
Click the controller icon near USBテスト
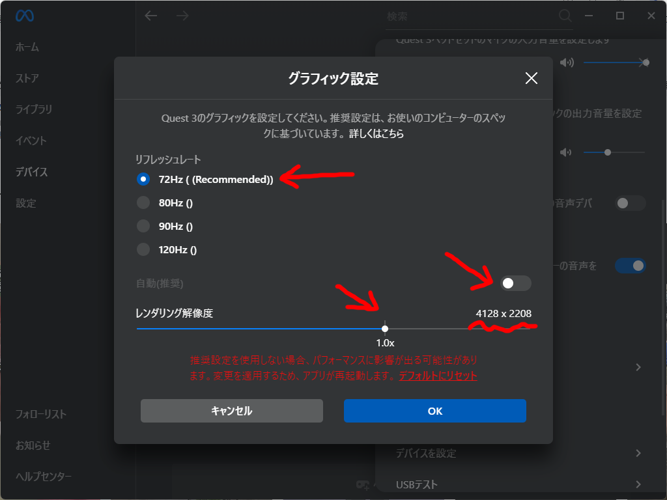(x=363, y=484)
